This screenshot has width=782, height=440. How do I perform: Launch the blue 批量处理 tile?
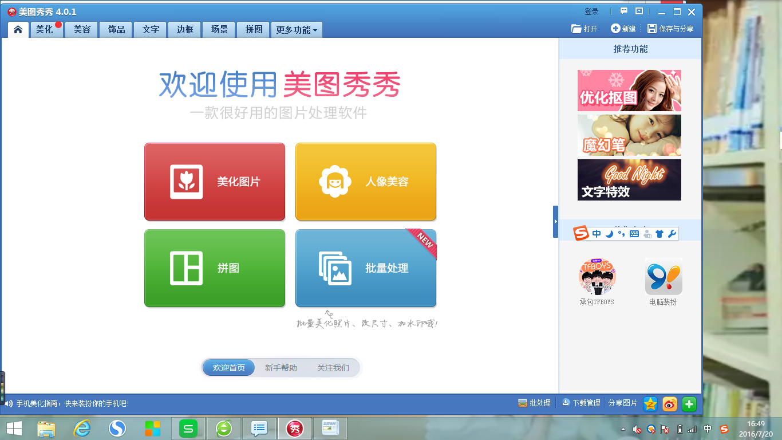coord(366,268)
